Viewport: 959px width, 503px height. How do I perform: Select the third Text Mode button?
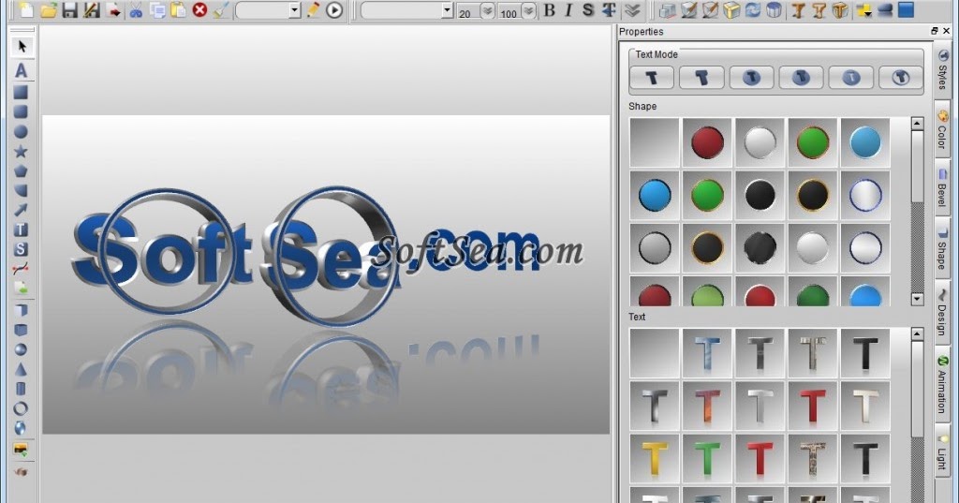coord(752,78)
